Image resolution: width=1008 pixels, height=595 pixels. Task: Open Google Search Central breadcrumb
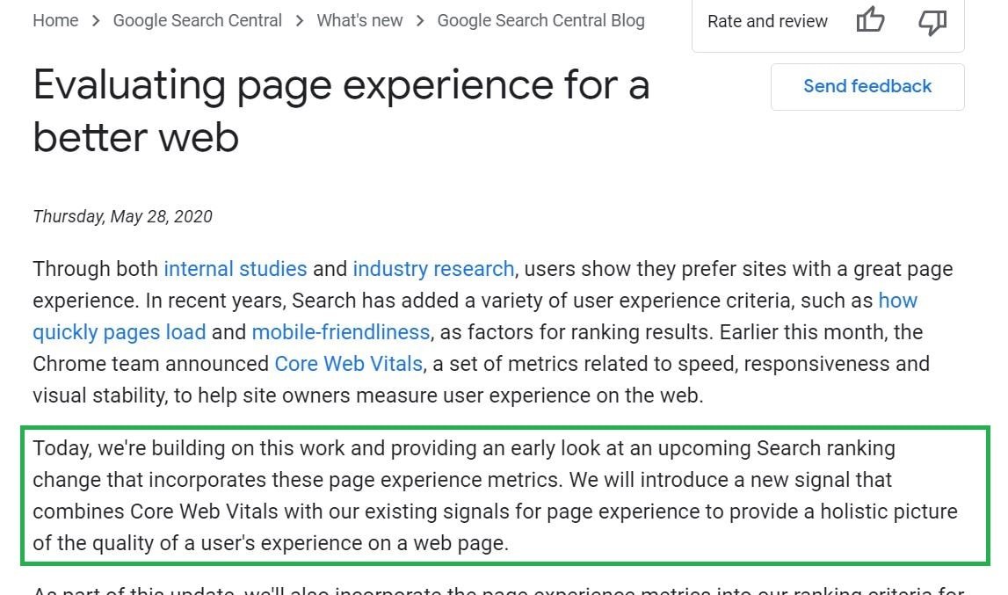(x=198, y=20)
